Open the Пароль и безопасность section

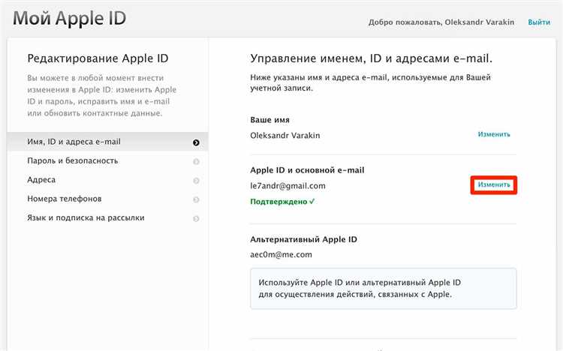107,160
